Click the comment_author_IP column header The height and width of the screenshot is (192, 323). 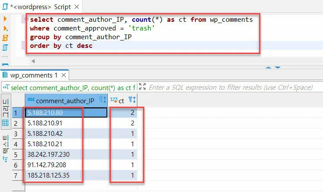click(65, 101)
